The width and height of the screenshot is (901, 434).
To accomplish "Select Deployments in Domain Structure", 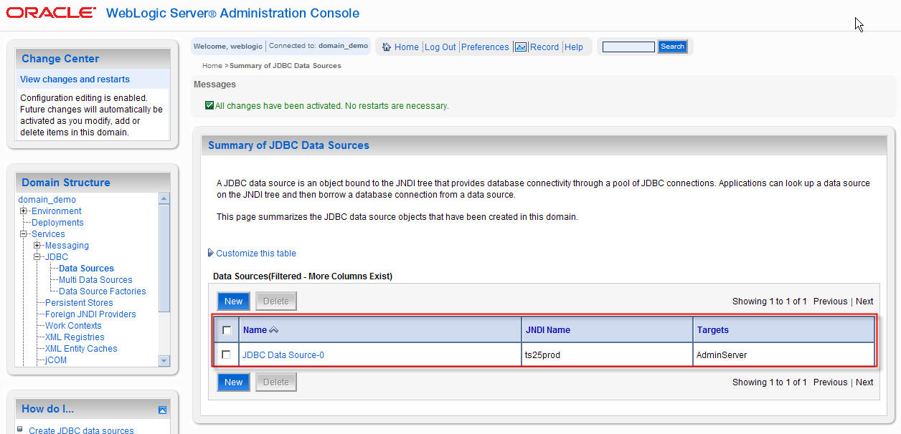I will point(57,223).
